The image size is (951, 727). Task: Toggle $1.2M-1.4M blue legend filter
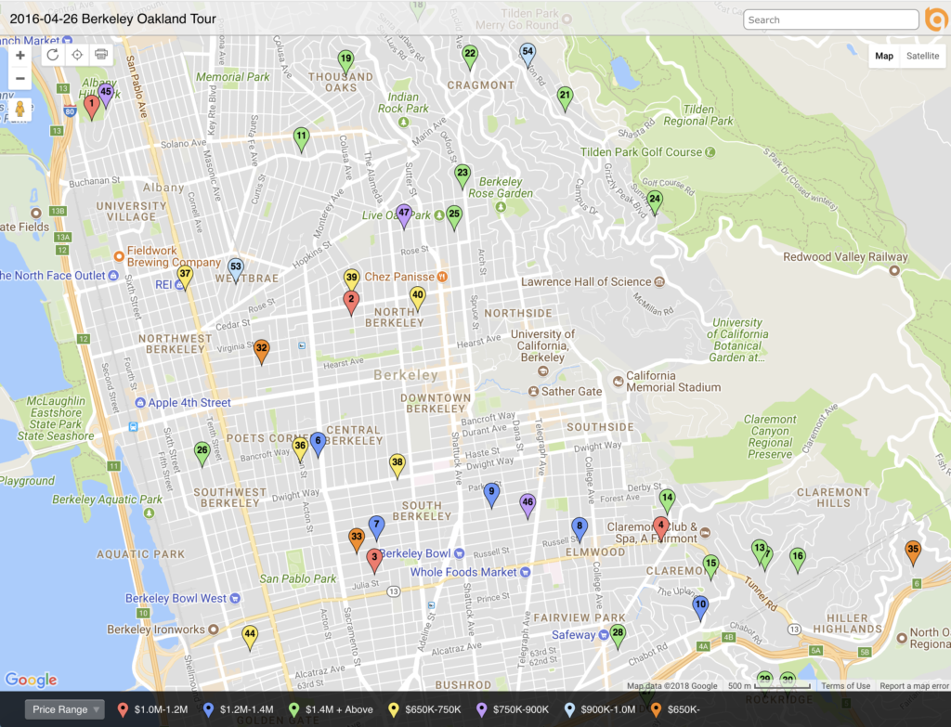[239, 709]
